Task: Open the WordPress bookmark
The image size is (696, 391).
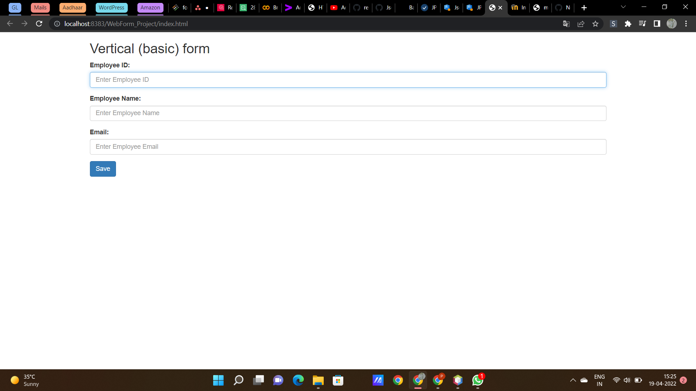Action: 111,7
